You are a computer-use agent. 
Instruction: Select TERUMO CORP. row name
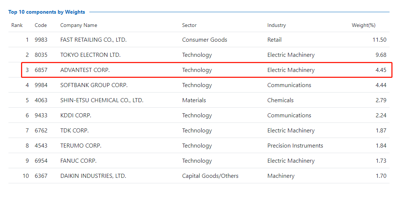[80, 146]
